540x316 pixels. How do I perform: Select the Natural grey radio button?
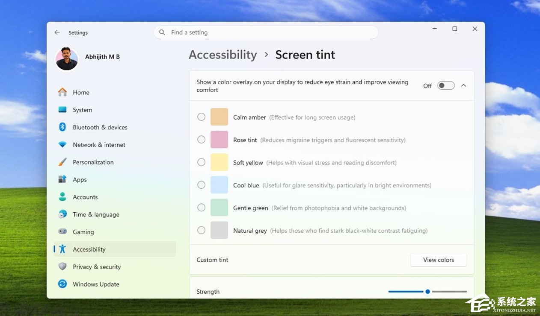coord(201,230)
